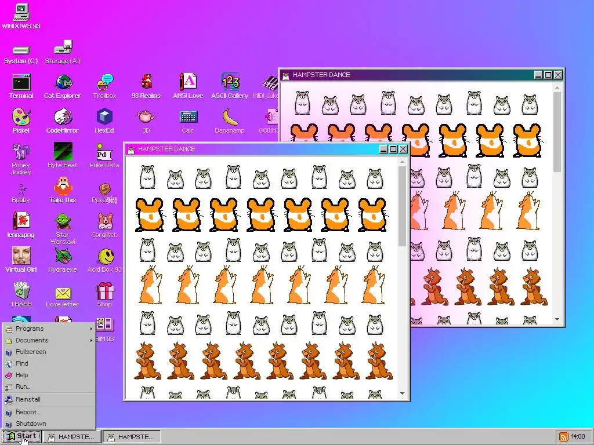Choose Fullscreen from the Start menu
Screen dimensions: 594x445
[x=49, y=352]
